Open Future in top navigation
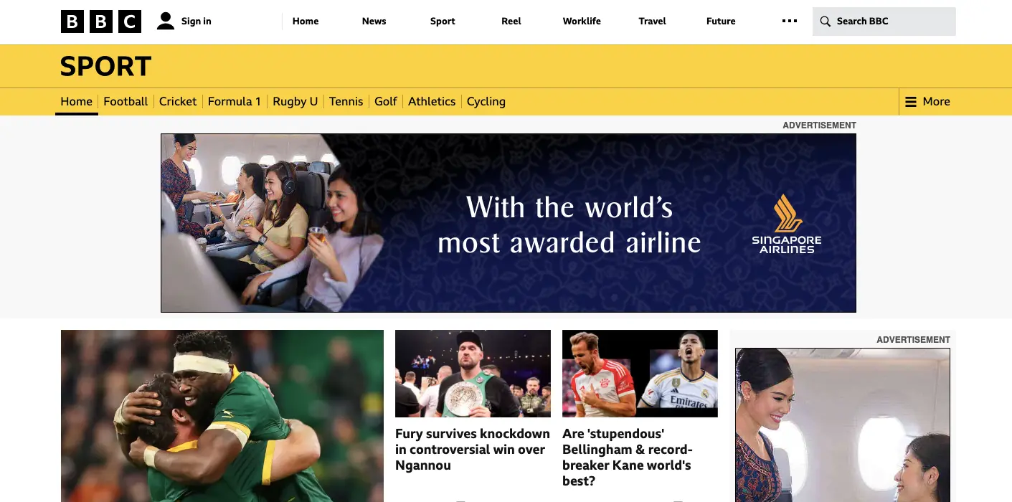Viewport: 1012px width, 502px height. tap(721, 21)
